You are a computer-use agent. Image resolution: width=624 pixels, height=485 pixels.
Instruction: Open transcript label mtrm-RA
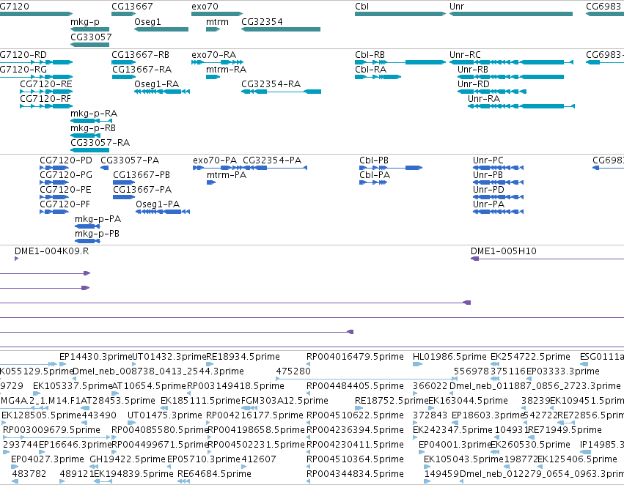(x=227, y=69)
